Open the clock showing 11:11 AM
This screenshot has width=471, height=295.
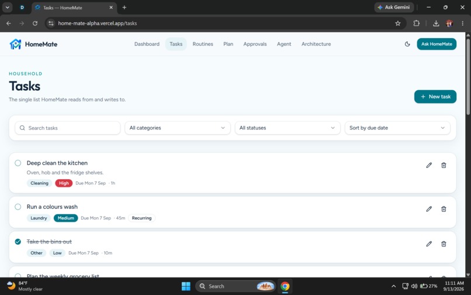454,286
